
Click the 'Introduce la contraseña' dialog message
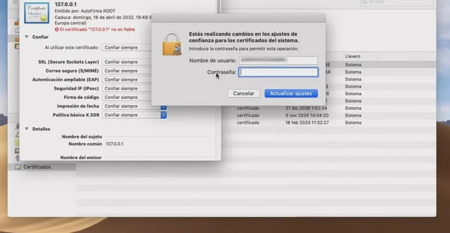(x=244, y=49)
